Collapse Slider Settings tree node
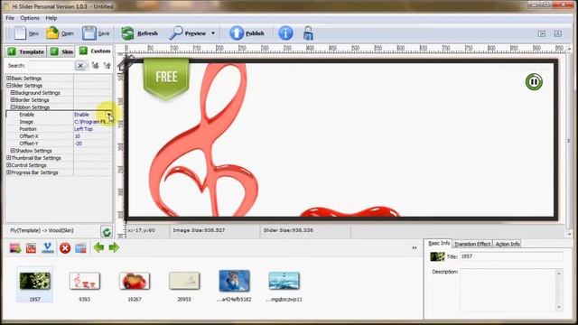Image resolution: width=578 pixels, height=325 pixels. [x=8, y=86]
